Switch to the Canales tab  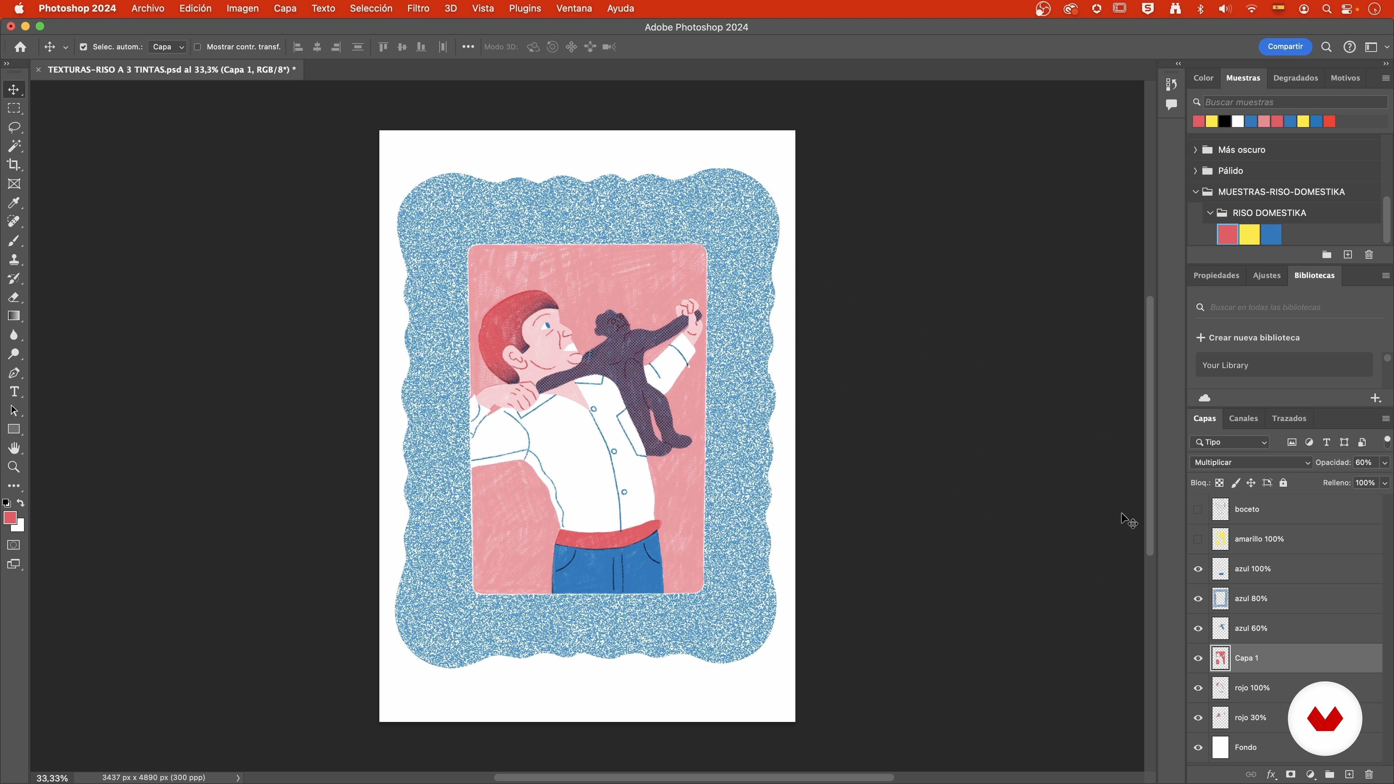[1243, 418]
